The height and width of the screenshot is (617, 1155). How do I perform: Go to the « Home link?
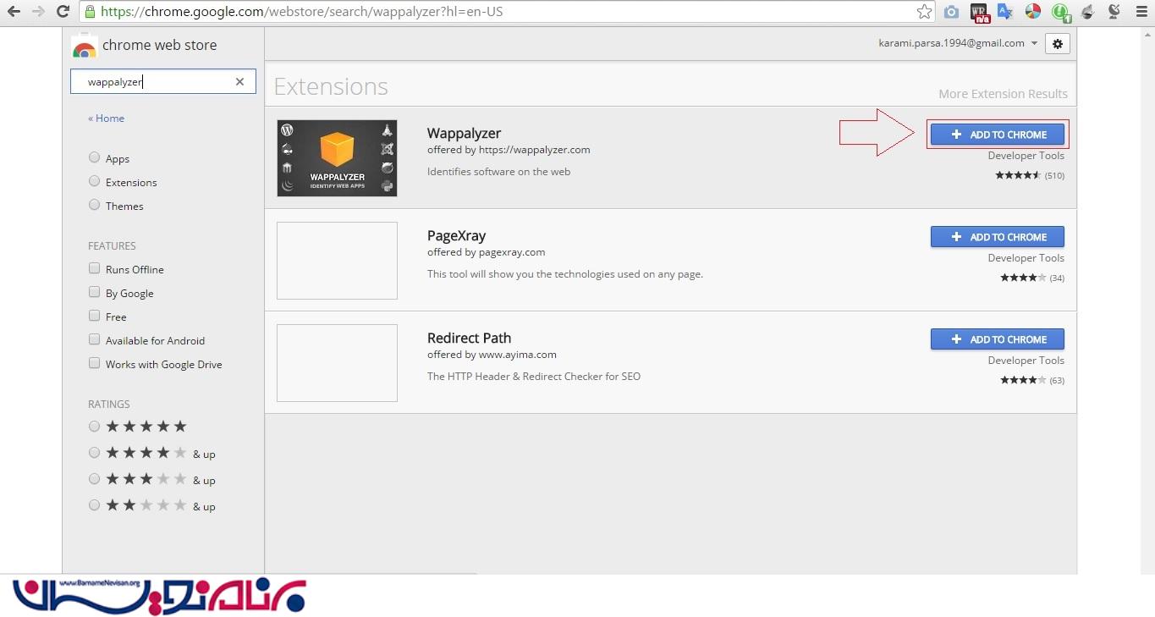point(106,118)
